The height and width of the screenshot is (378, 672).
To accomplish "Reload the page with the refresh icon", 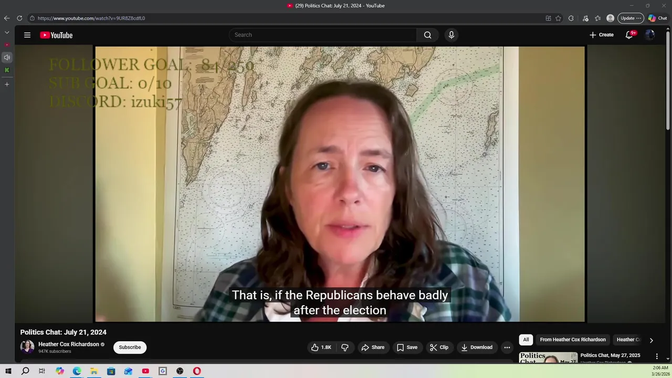I will [x=19, y=18].
